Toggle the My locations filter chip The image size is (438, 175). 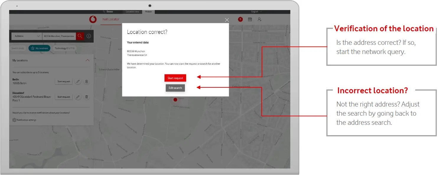40,48
